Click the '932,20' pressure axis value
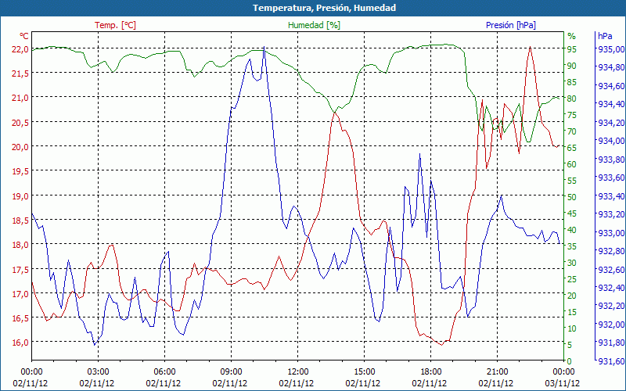Viewport: 626px width, 391px height. [611, 306]
